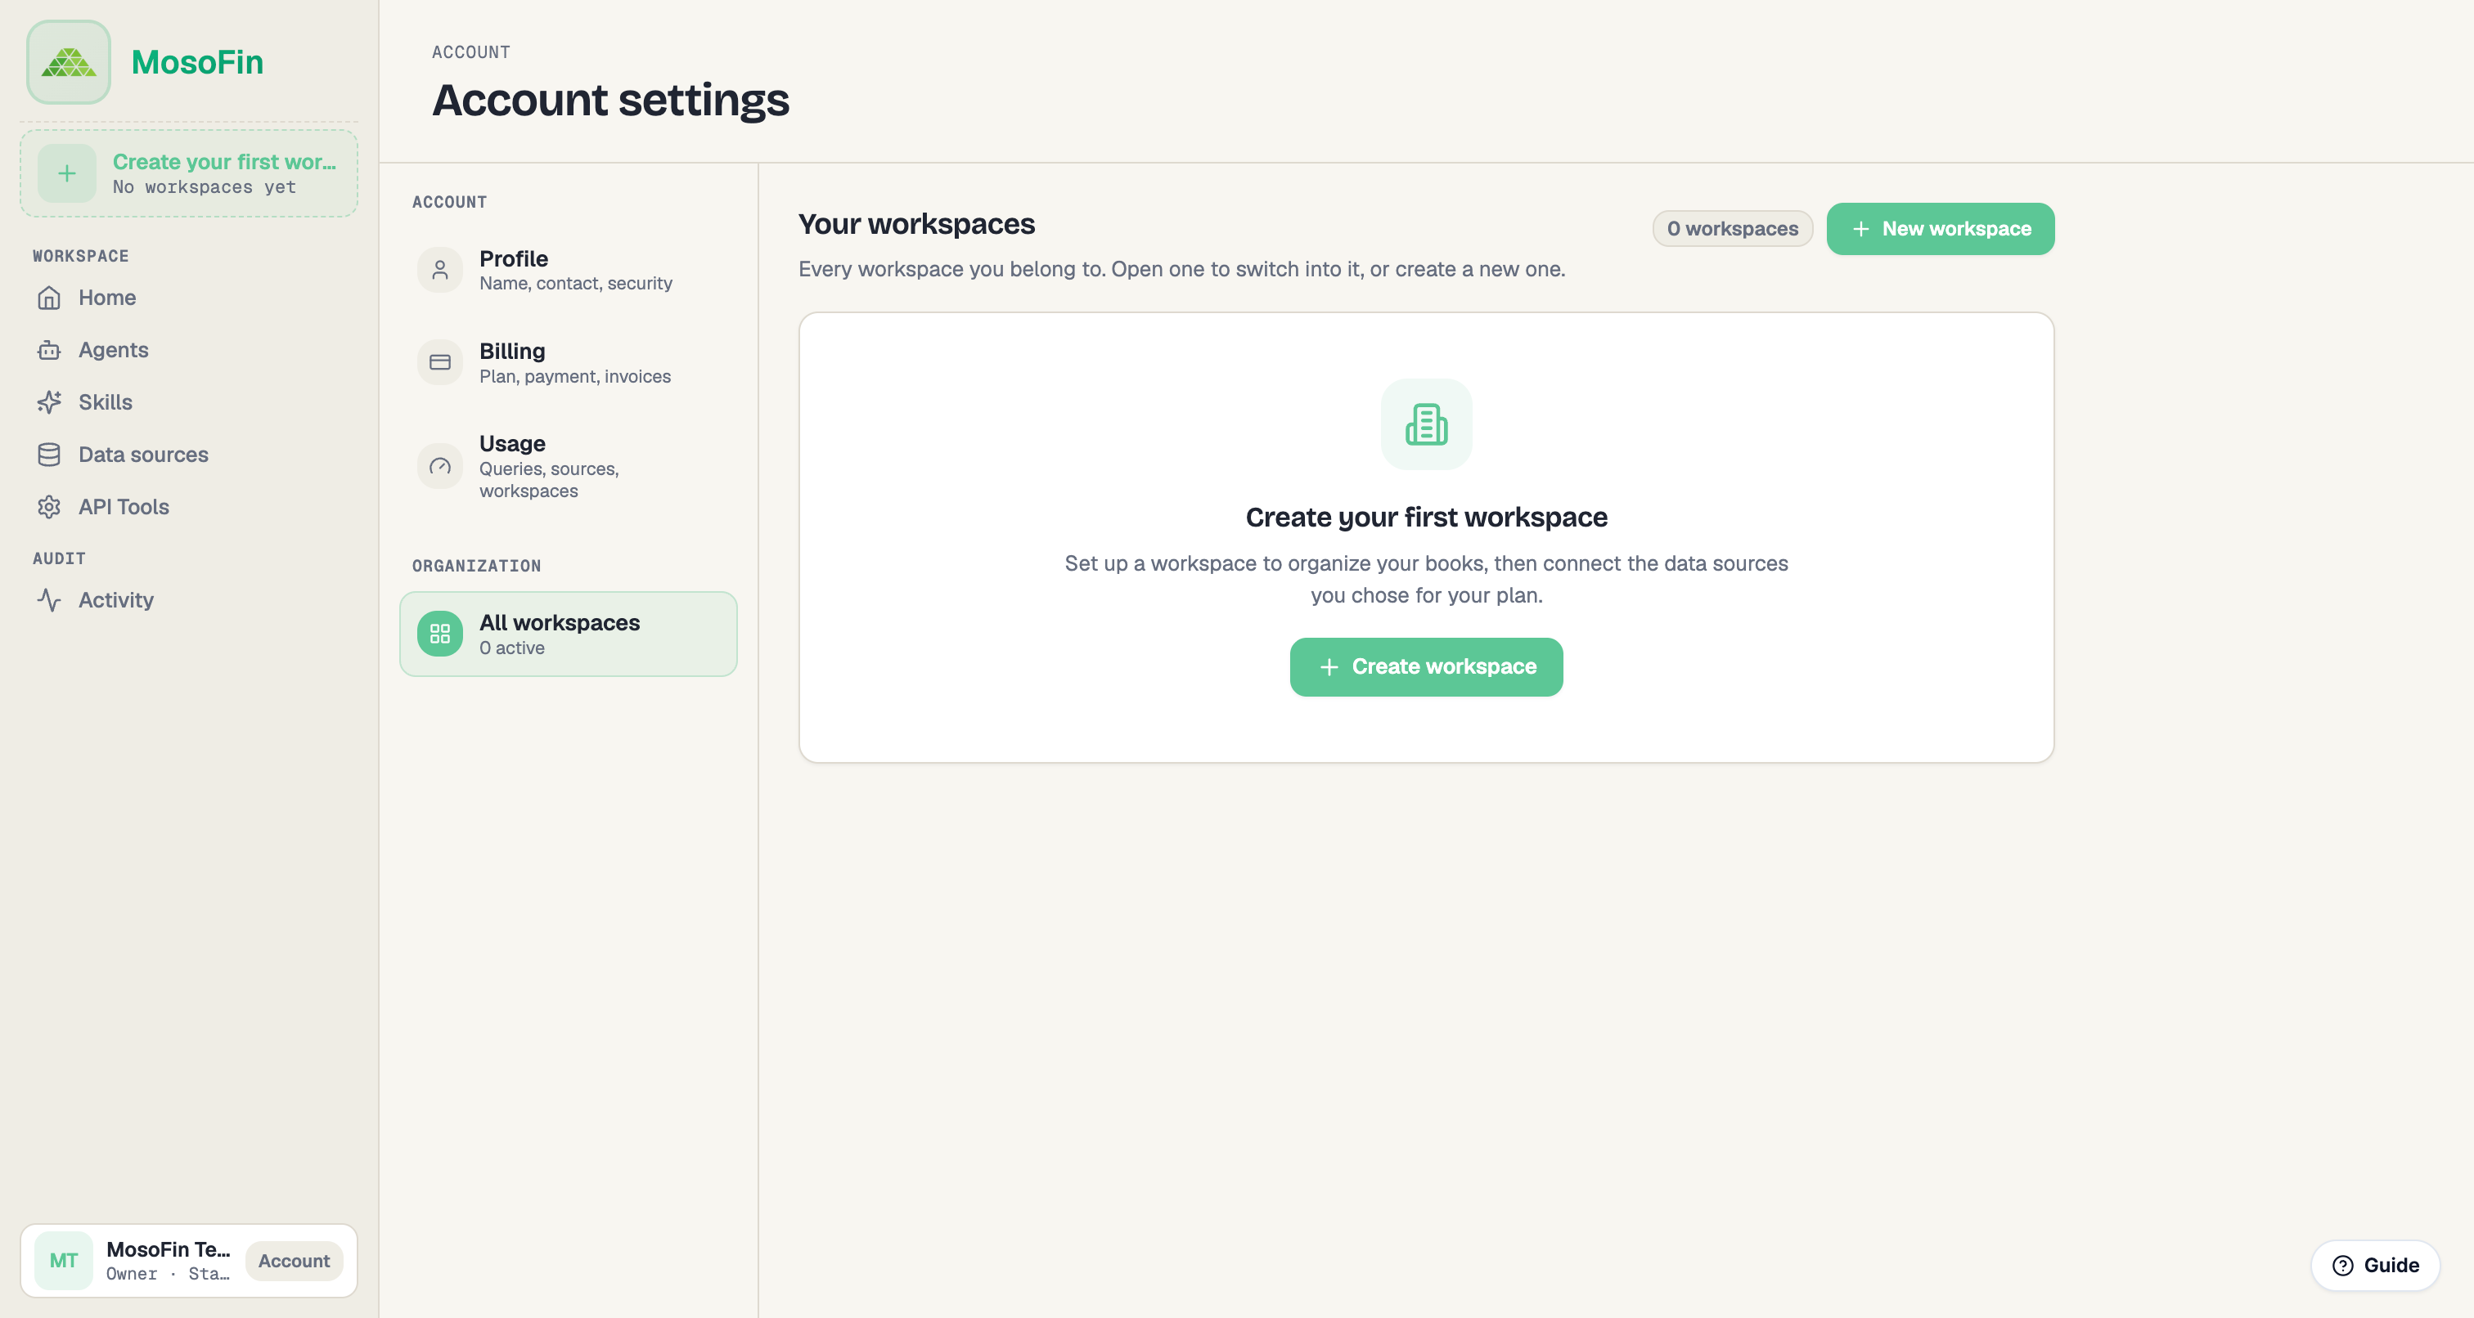Click the Profile person icon
The image size is (2474, 1318).
click(440, 271)
